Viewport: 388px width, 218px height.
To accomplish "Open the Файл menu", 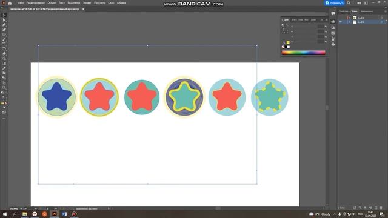I will click(21, 3).
